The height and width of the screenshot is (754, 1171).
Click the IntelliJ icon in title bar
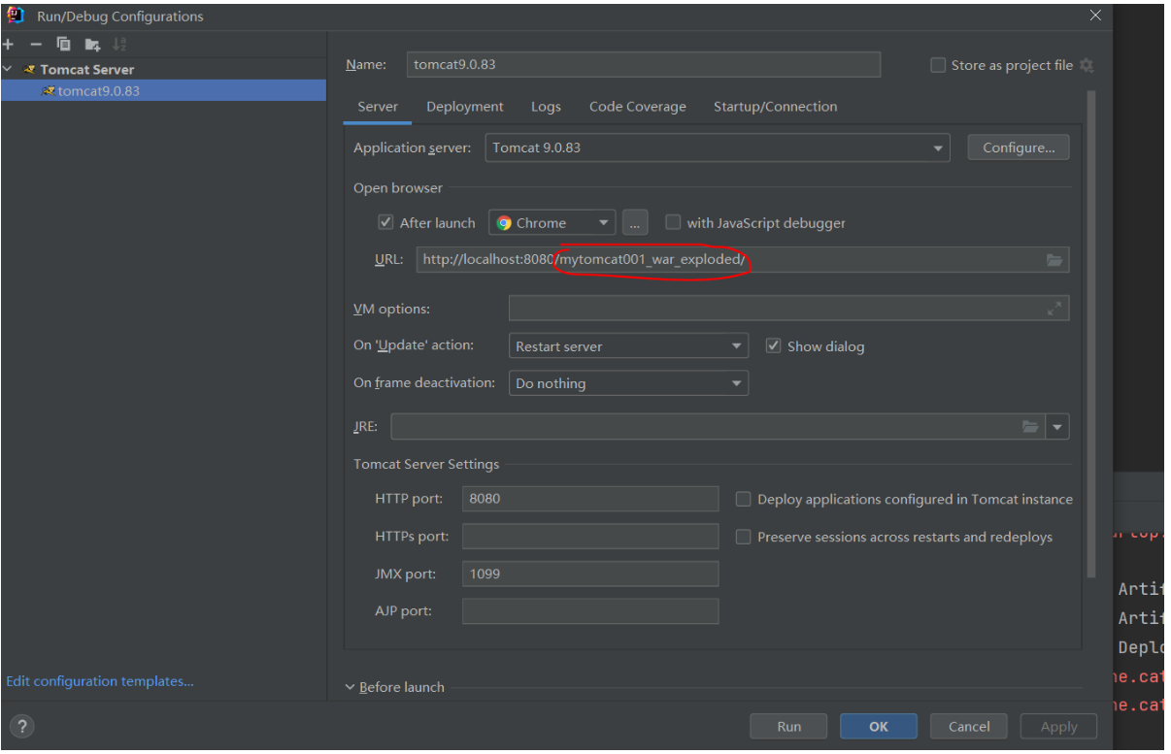click(16, 16)
